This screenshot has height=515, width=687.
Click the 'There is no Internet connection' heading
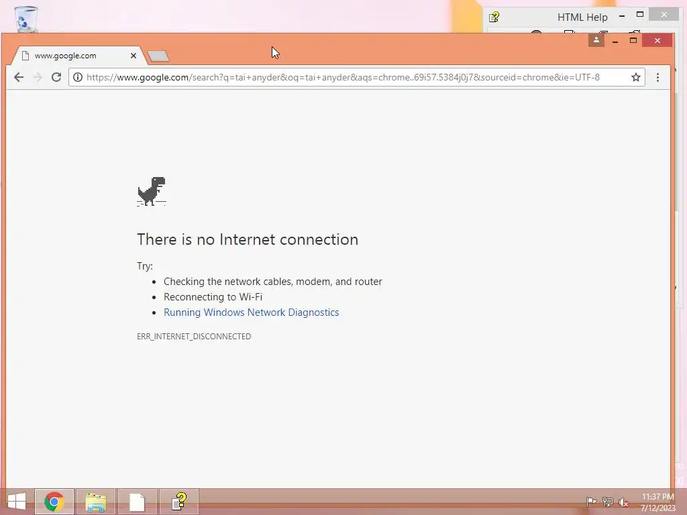248,239
